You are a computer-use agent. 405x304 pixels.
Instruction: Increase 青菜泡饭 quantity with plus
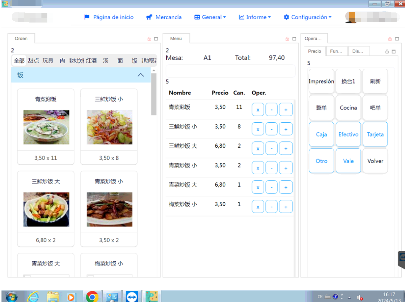click(x=286, y=110)
